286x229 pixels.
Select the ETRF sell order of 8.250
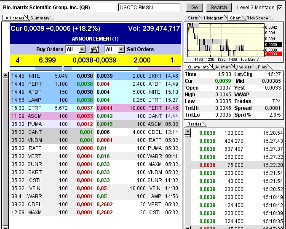138,100
